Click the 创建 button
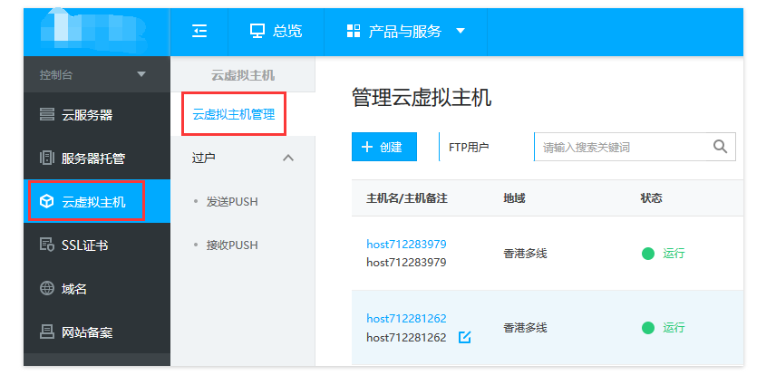 [384, 147]
